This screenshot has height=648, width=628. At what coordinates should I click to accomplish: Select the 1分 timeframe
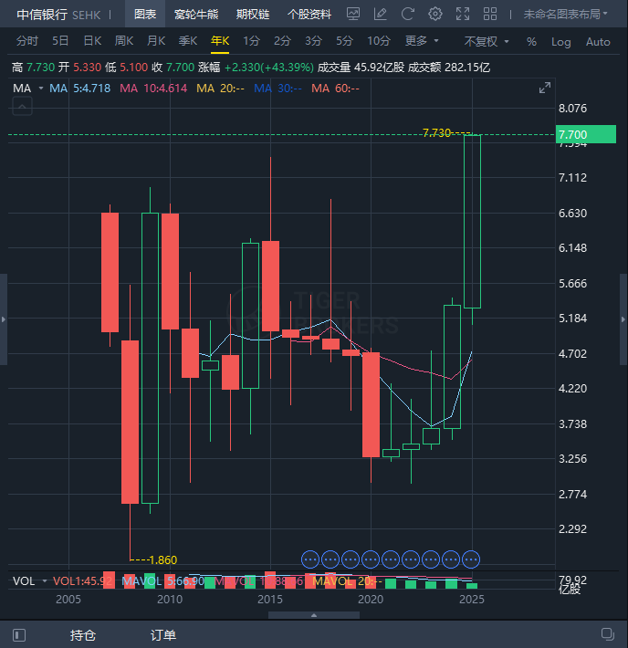tap(251, 41)
